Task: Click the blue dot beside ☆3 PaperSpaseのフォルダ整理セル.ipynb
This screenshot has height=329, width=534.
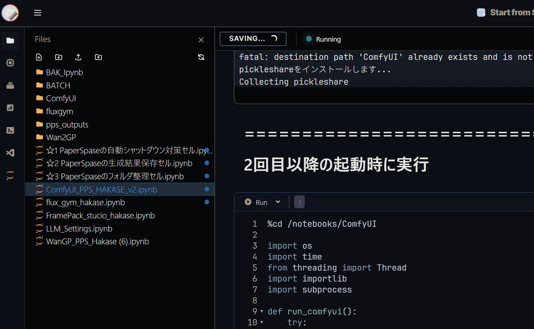Action: 206,177
